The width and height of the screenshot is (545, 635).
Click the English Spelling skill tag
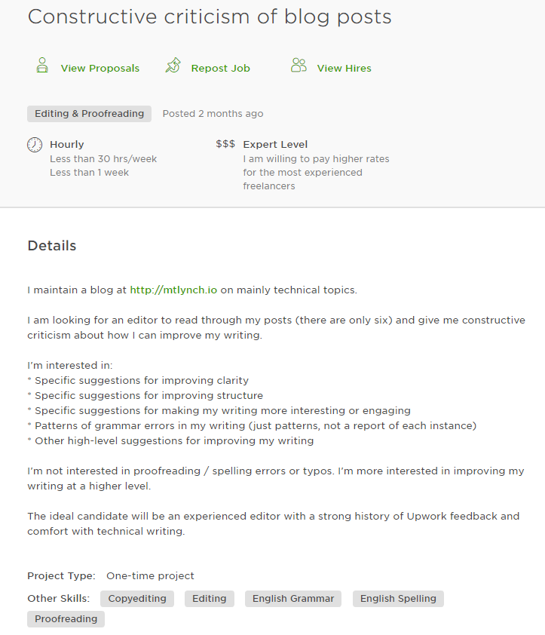pos(398,599)
